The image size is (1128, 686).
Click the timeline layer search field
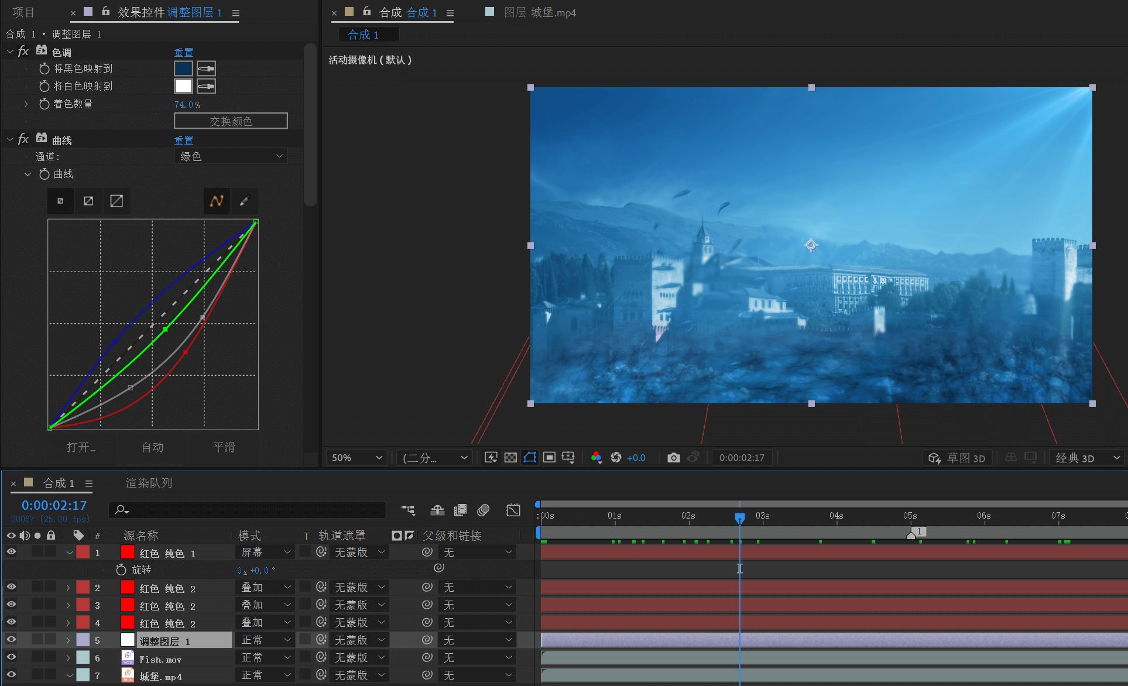coord(247,510)
